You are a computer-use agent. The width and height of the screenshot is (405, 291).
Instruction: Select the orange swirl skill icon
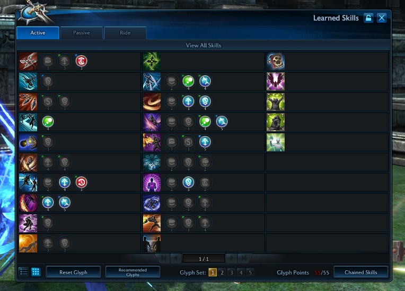[x=152, y=102]
